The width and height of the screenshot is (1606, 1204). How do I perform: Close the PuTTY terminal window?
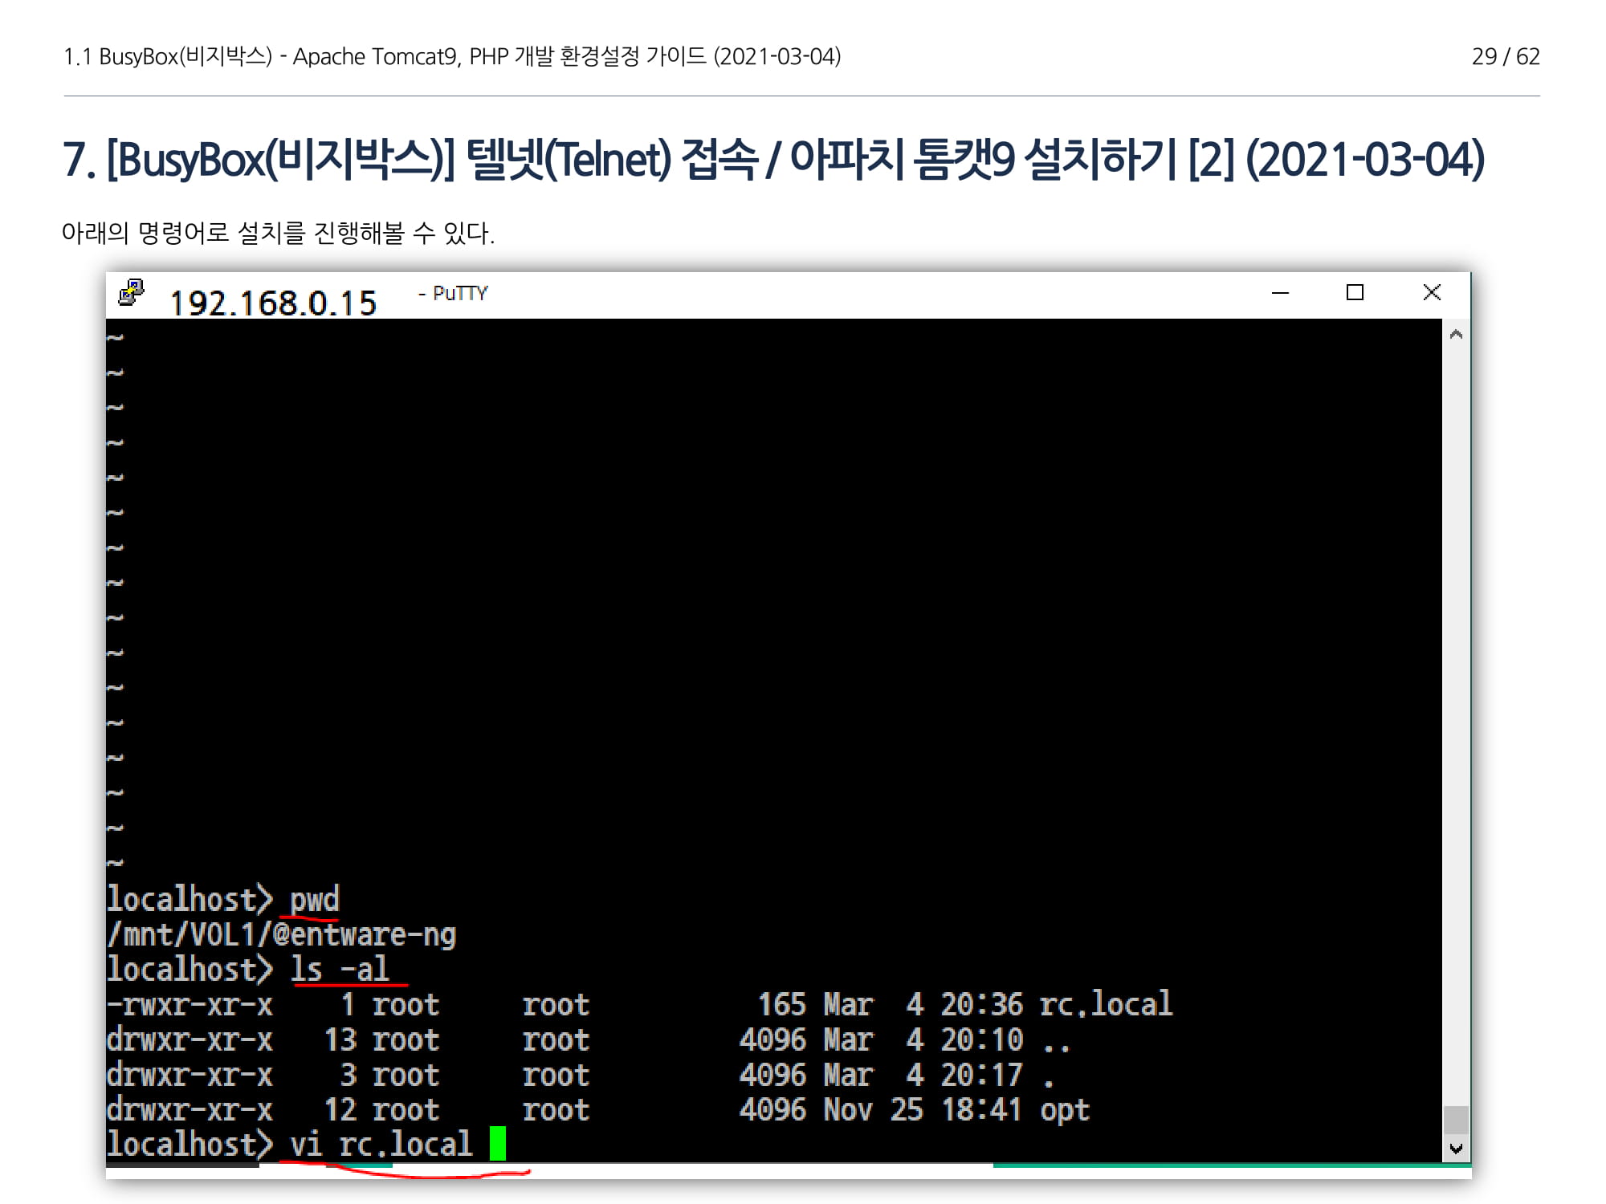point(1431,293)
